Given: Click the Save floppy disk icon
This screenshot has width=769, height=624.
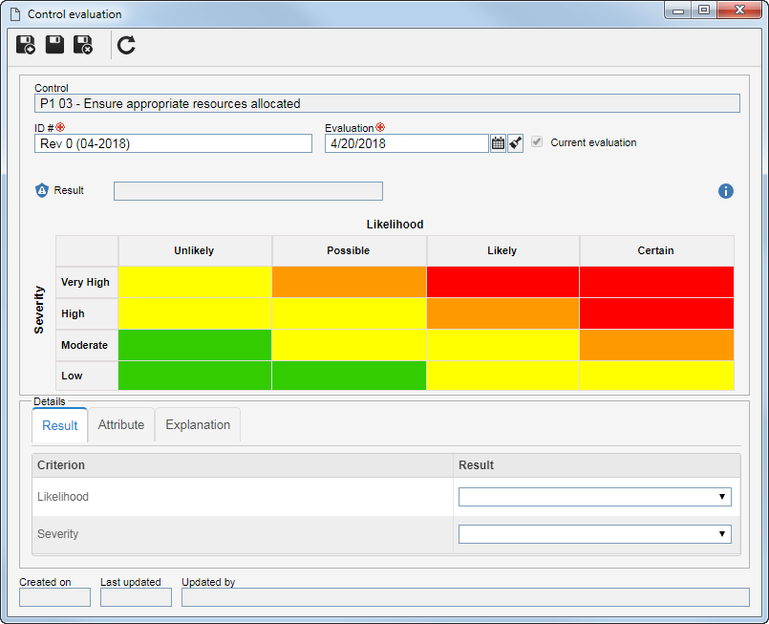Looking at the screenshot, I should point(54,45).
